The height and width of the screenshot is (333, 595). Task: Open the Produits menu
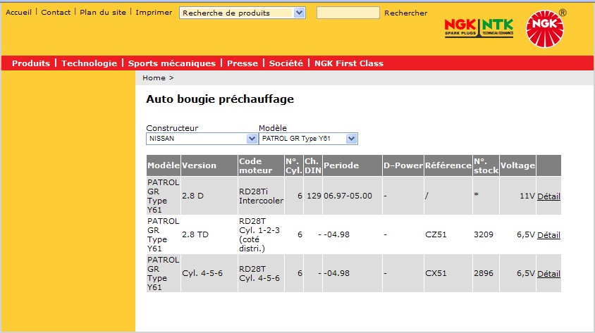[31, 63]
